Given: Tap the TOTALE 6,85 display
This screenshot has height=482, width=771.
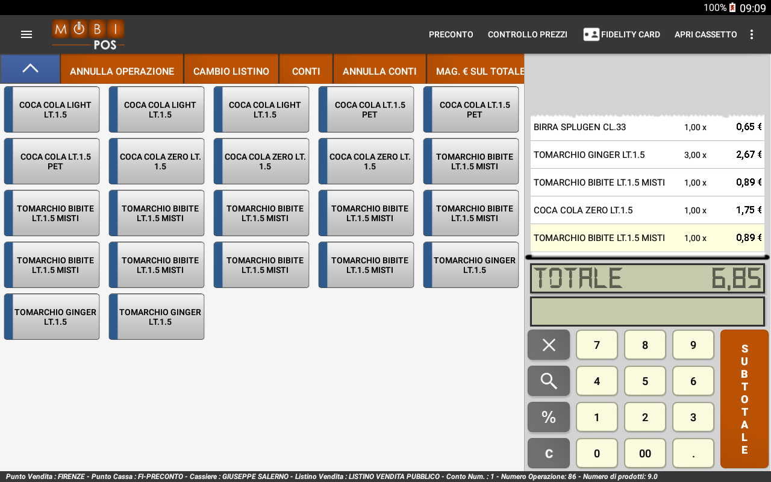Looking at the screenshot, I should click(x=648, y=278).
